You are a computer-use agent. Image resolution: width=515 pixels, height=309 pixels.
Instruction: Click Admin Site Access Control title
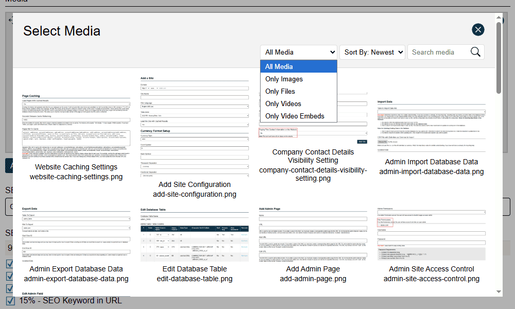coord(431,269)
